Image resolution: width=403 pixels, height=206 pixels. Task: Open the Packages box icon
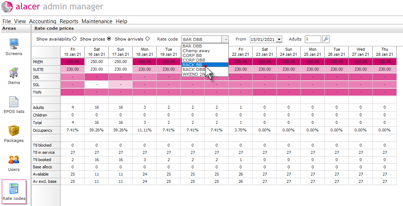tap(14, 131)
